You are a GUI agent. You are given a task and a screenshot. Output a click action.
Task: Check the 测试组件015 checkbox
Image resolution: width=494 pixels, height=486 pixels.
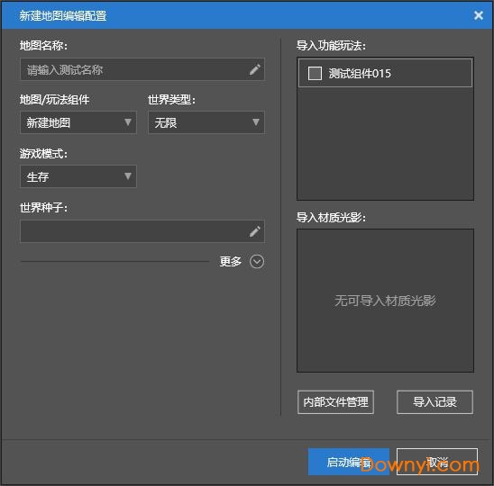pyautogui.click(x=315, y=73)
